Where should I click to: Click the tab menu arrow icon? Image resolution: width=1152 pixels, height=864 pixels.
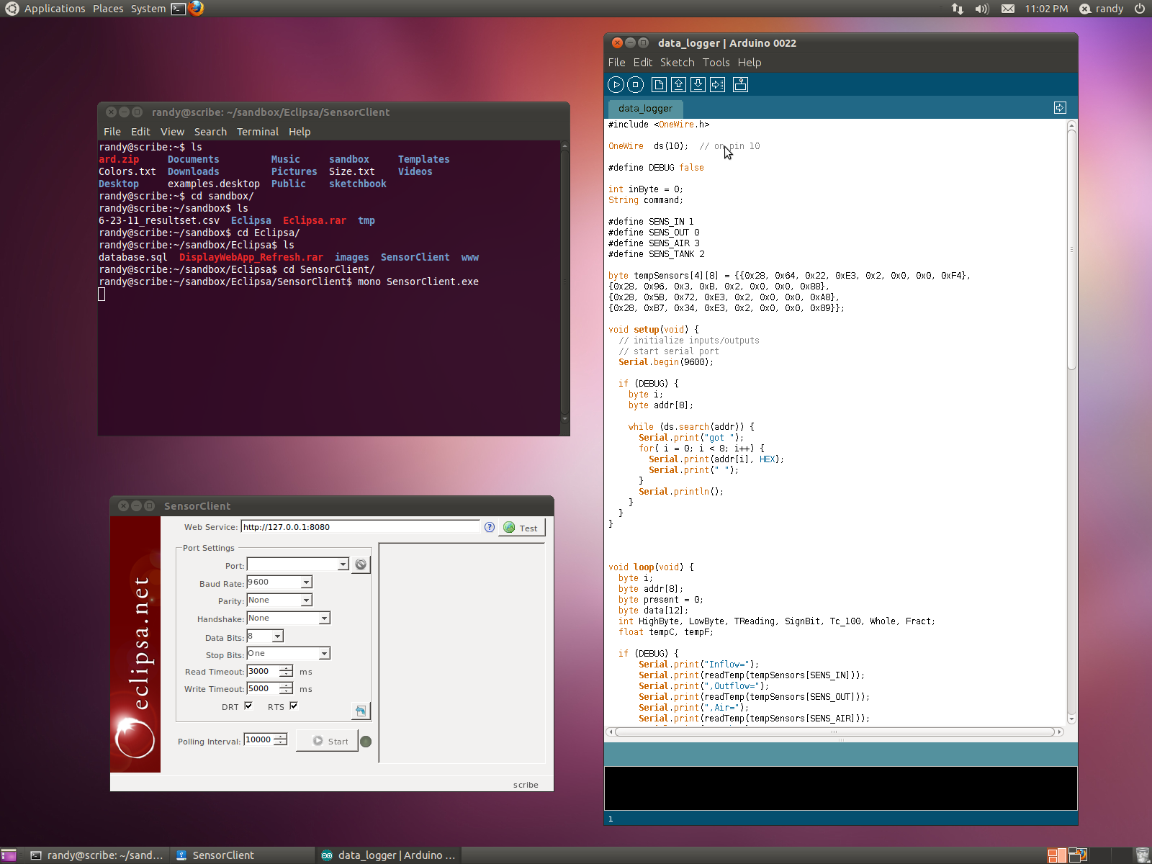[1060, 108]
